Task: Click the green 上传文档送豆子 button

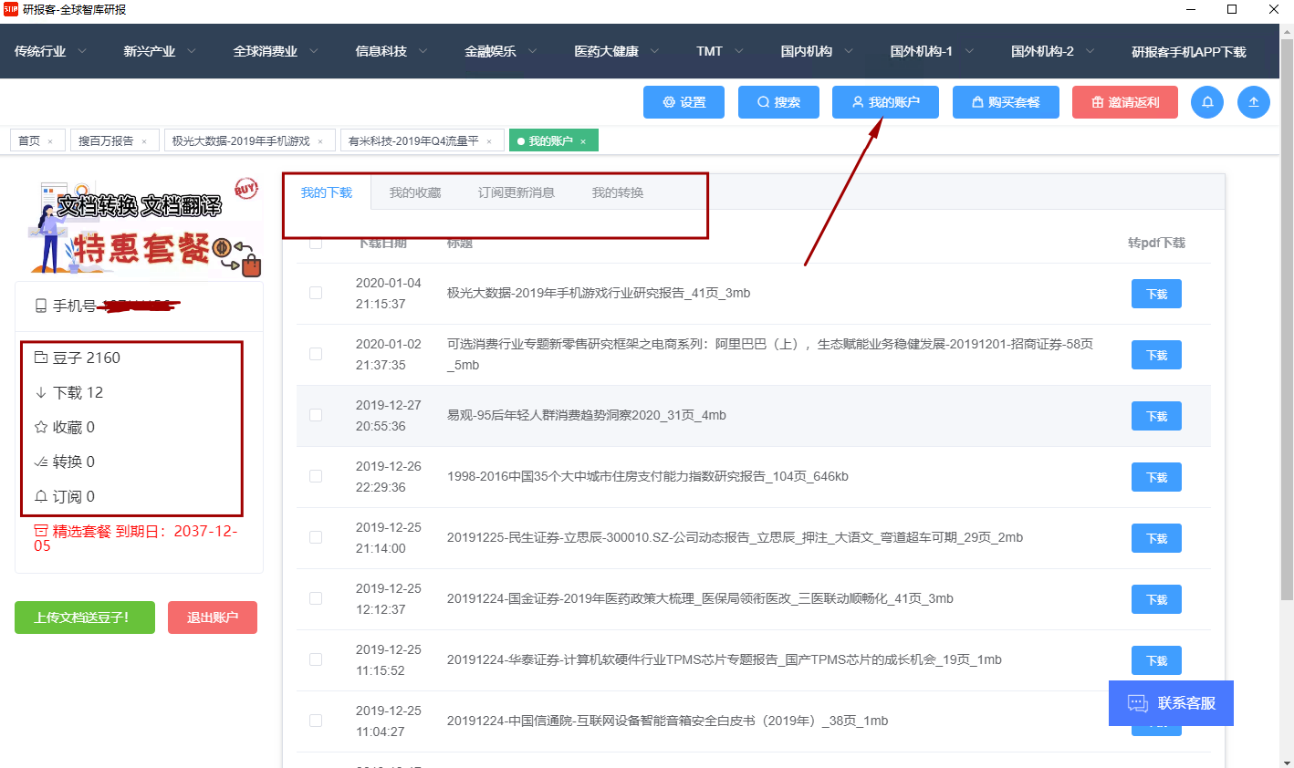Action: 85,618
